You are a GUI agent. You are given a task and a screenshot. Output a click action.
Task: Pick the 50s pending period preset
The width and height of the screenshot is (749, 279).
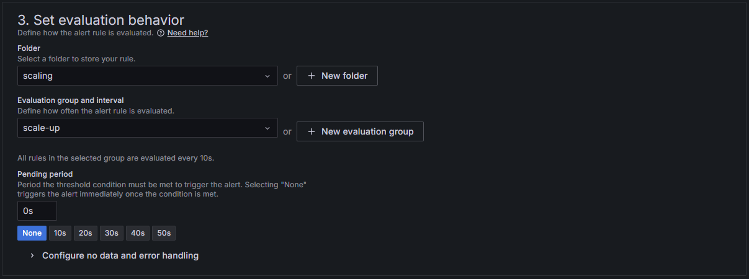pos(164,233)
